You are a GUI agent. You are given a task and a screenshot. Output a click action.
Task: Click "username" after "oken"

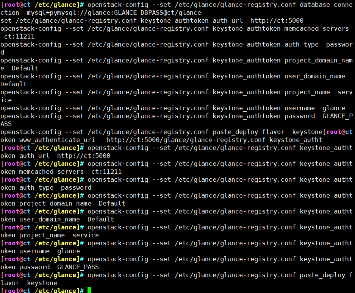tap(34, 251)
